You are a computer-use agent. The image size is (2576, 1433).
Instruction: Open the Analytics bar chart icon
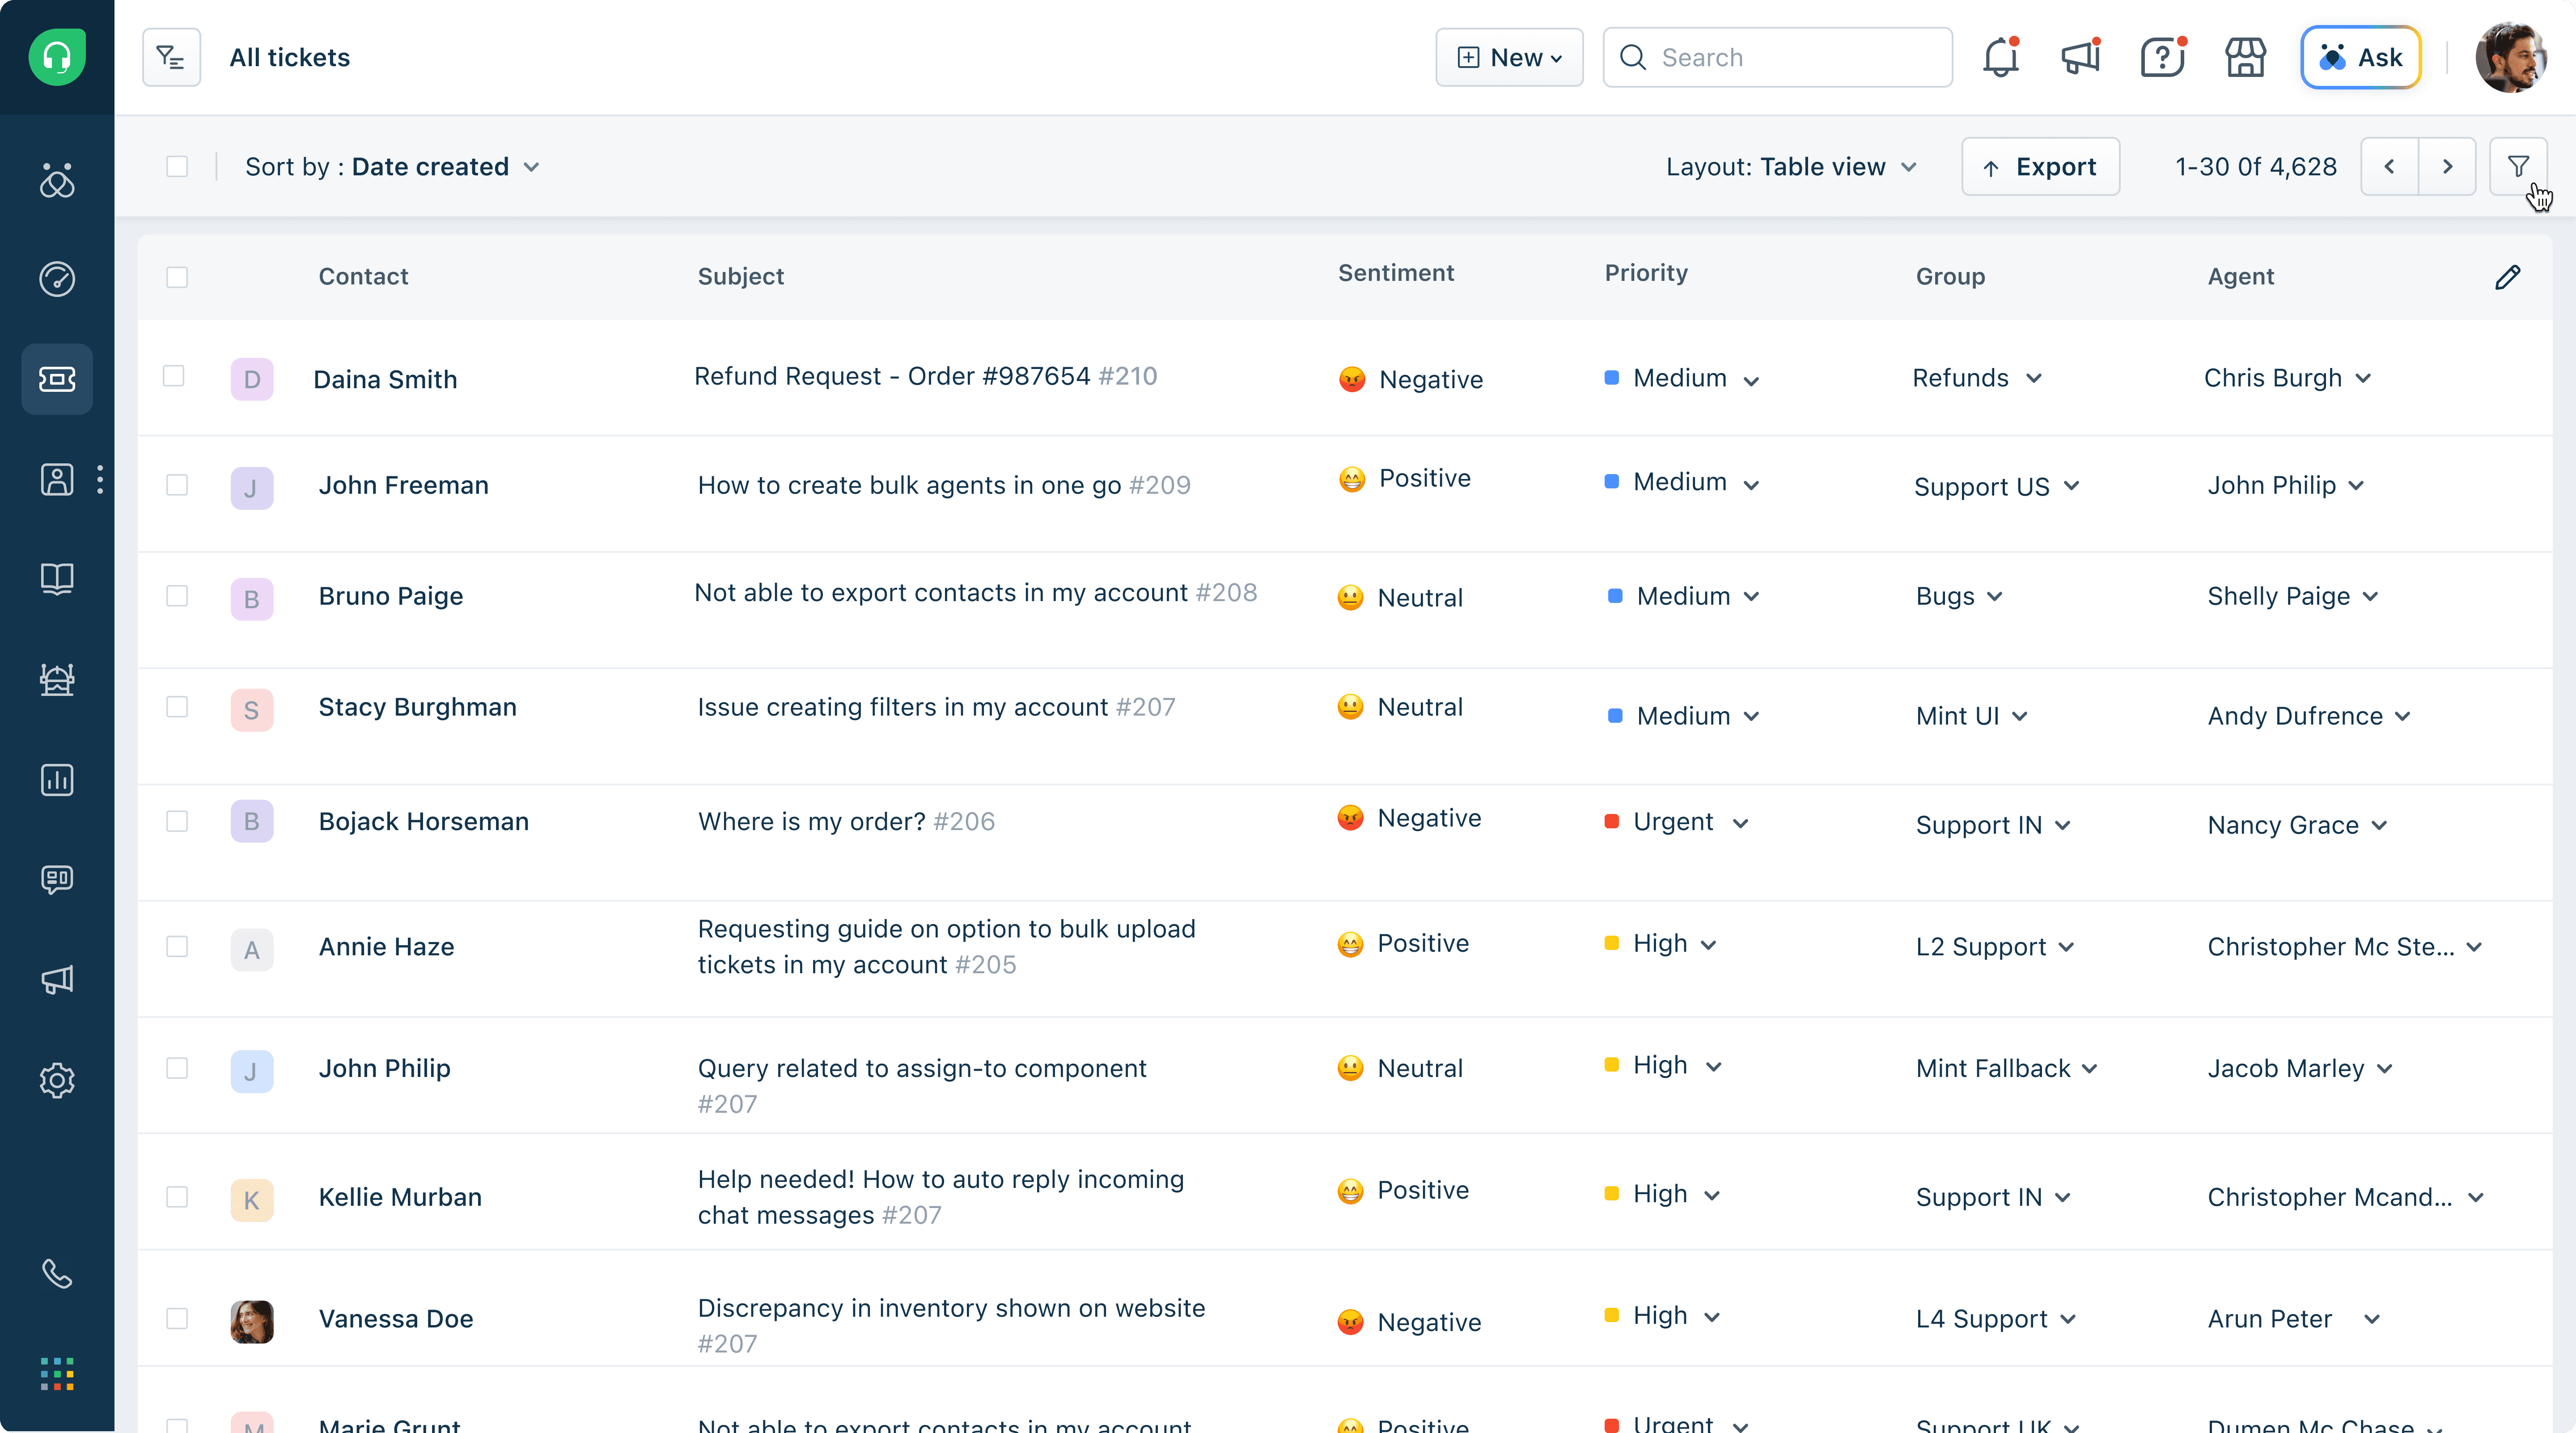(57, 780)
